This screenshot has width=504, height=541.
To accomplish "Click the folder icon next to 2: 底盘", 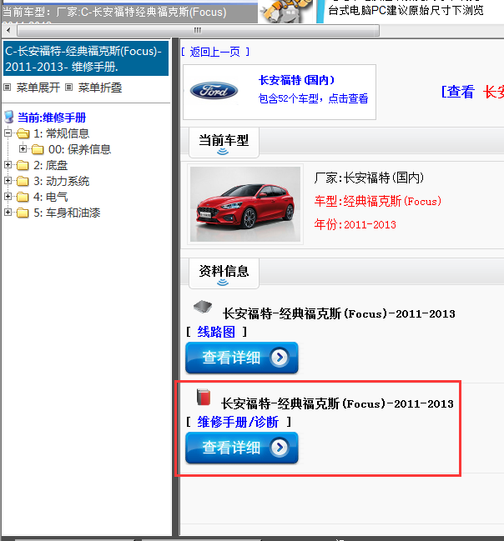I will pyautogui.click(x=23, y=166).
